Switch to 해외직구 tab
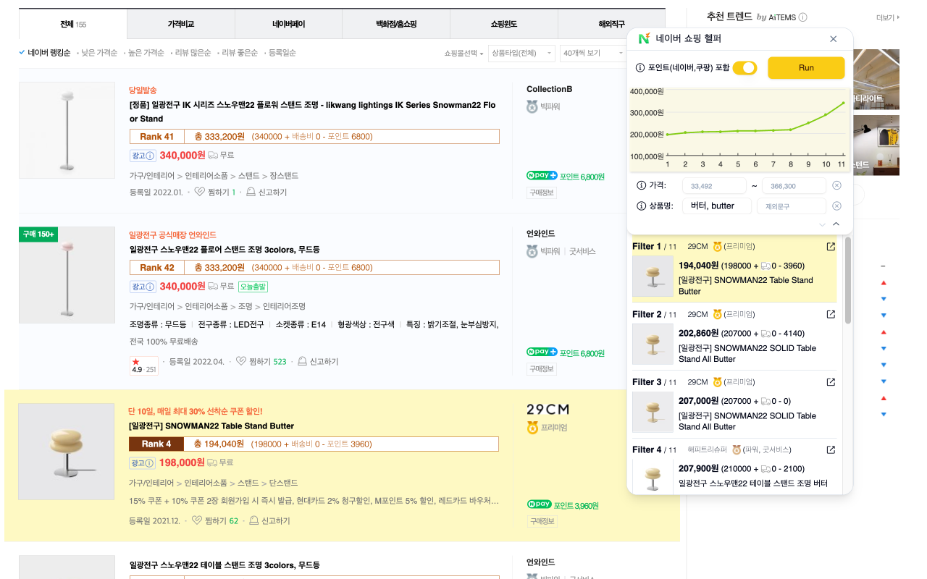The image size is (927, 579). coord(611,24)
